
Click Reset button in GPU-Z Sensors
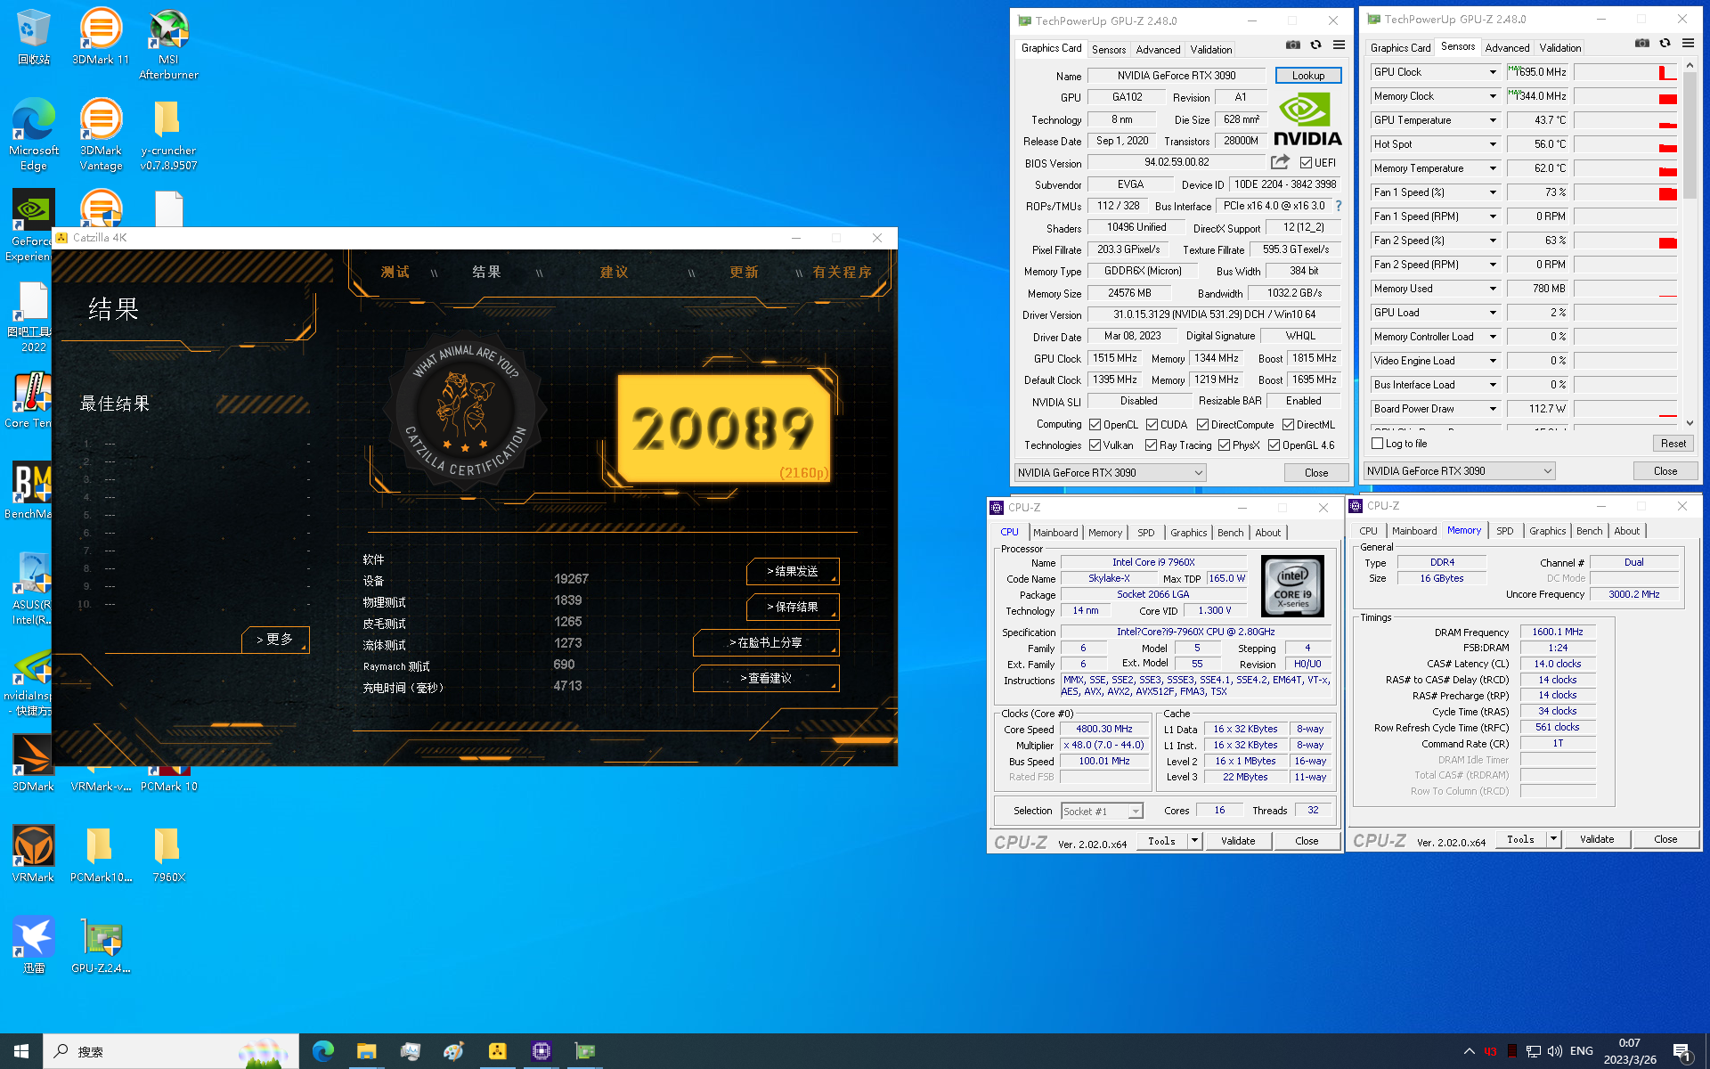[x=1673, y=444]
